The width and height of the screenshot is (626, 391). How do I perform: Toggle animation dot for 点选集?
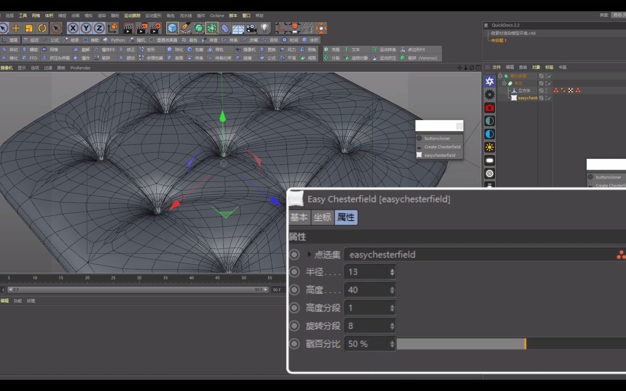(295, 255)
